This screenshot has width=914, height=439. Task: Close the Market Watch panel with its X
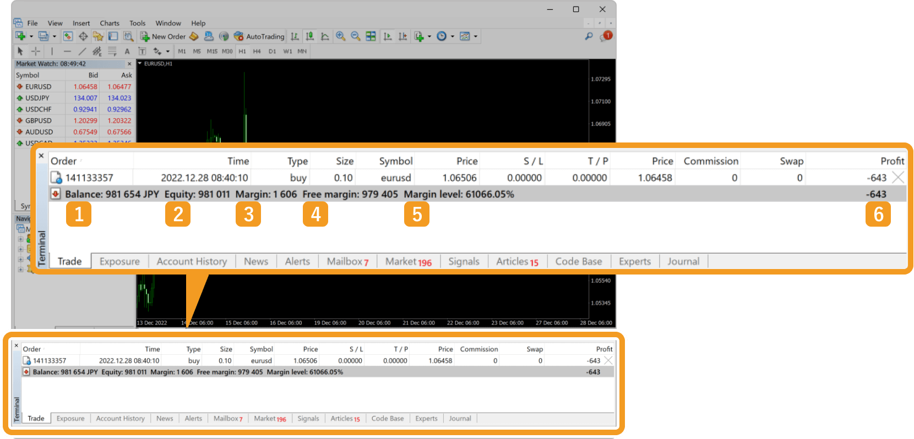(129, 64)
